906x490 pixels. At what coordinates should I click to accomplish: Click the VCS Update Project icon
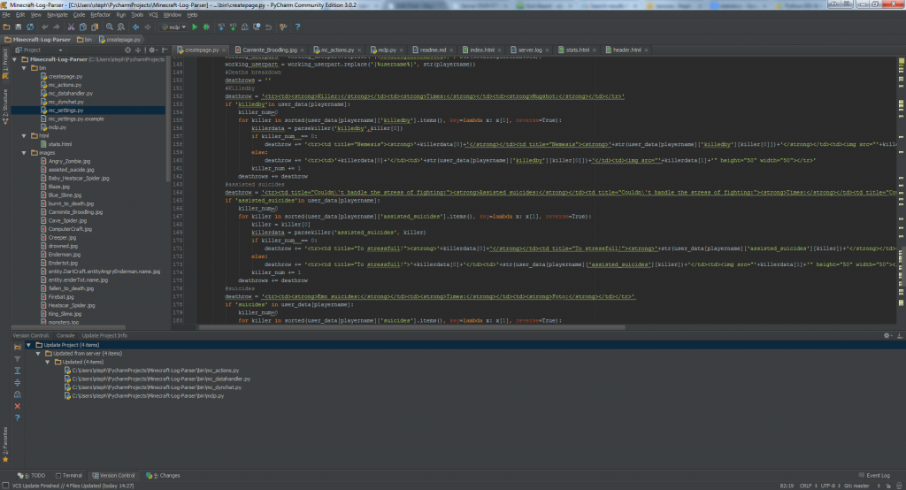coord(221,27)
